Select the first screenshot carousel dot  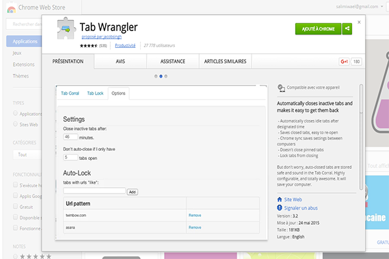click(x=156, y=76)
